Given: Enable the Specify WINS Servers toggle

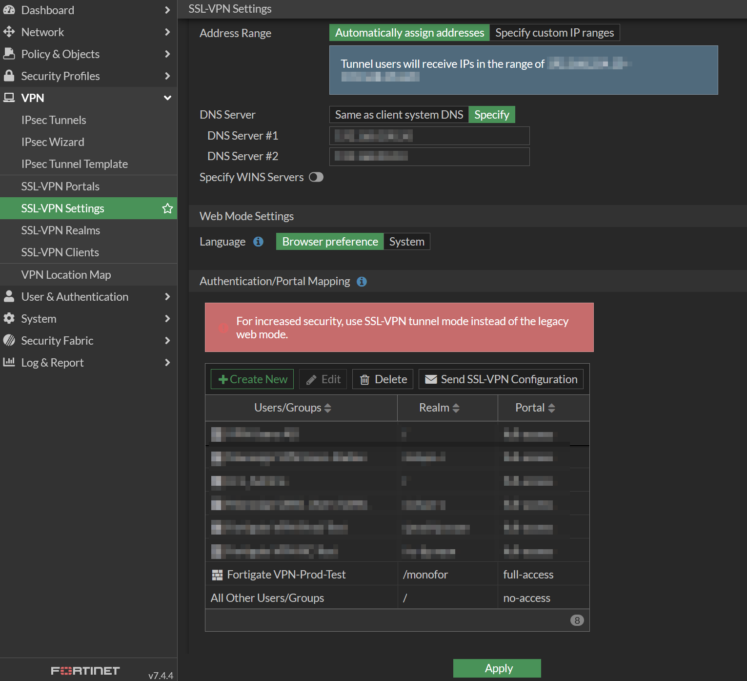Looking at the screenshot, I should [316, 177].
